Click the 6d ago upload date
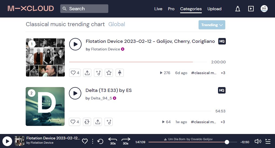The height and width of the screenshot is (148, 275). coord(181,73)
